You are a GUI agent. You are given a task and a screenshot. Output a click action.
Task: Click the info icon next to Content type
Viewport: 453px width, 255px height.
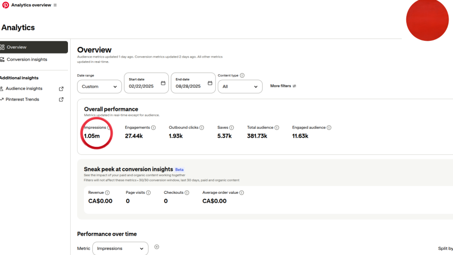[242, 76]
